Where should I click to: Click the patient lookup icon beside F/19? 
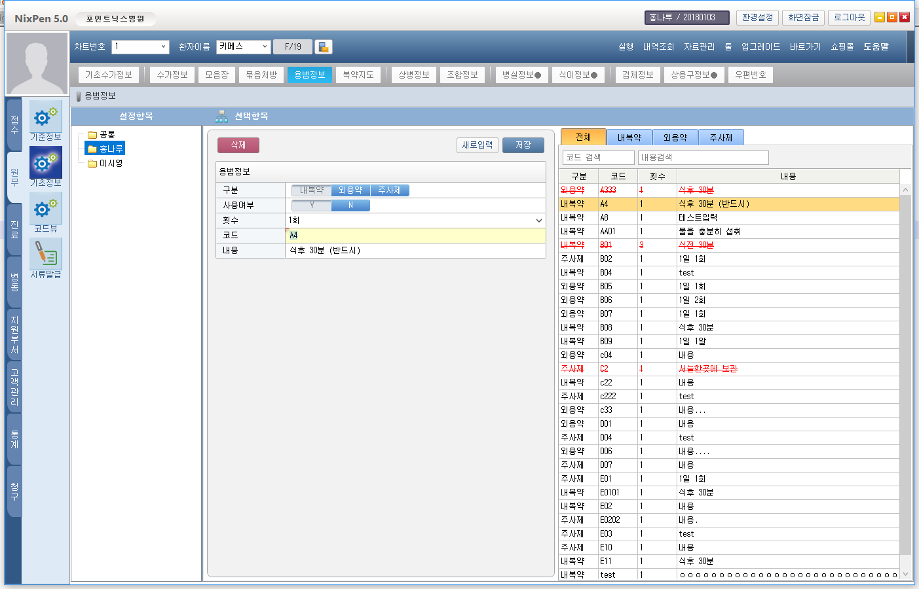click(x=324, y=47)
